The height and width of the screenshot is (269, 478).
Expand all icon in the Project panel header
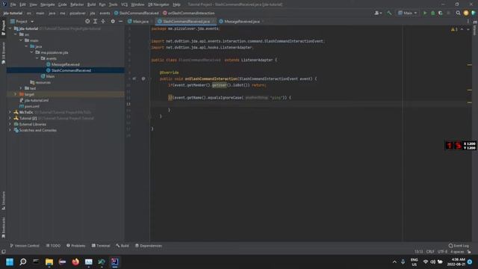click(x=95, y=22)
